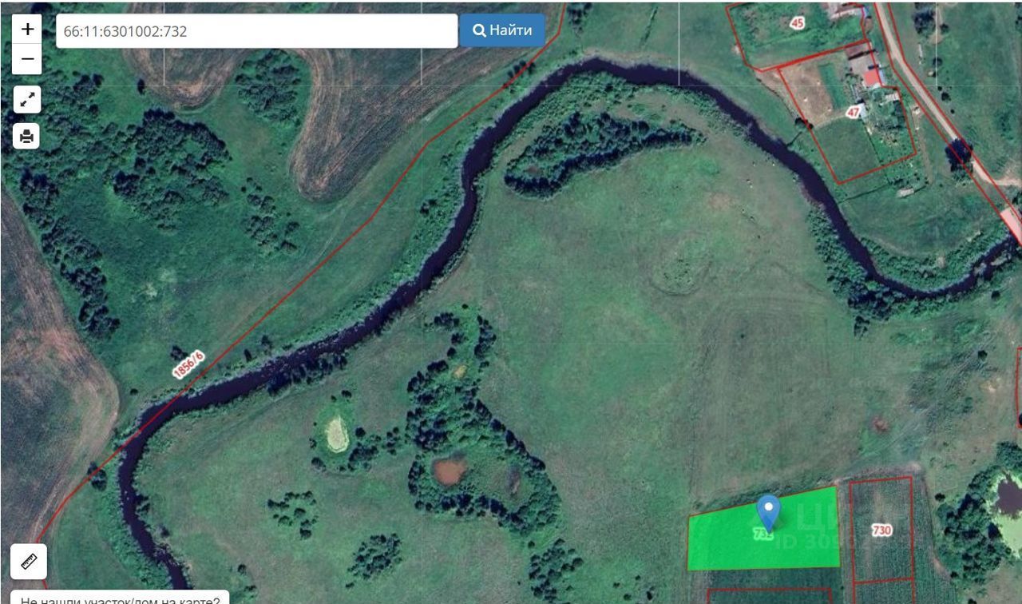The width and height of the screenshot is (1022, 604).
Task: Click the magnifier icon on Найти button
Action: click(x=479, y=30)
